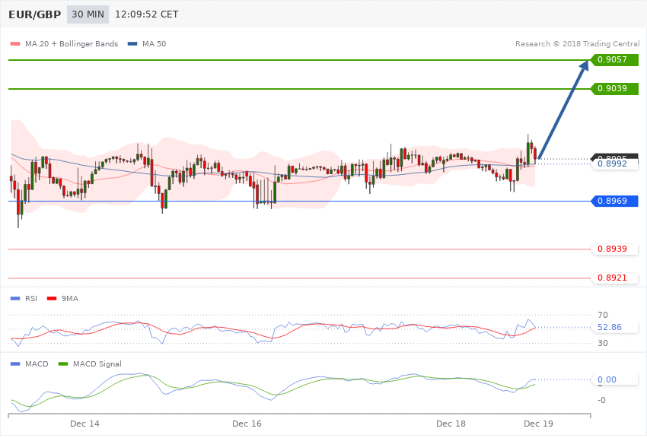Click the green MACD Signal legend swatch
The image size is (647, 438).
coord(63,364)
